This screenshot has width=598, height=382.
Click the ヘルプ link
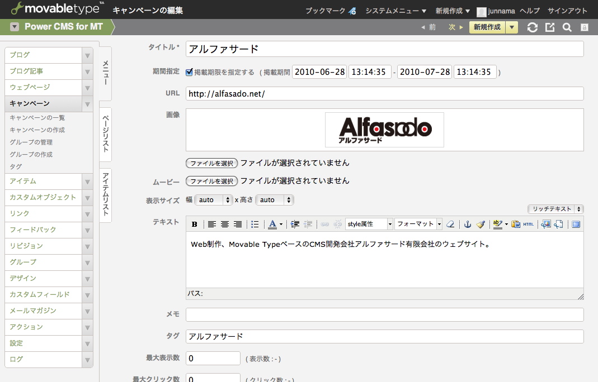(530, 11)
